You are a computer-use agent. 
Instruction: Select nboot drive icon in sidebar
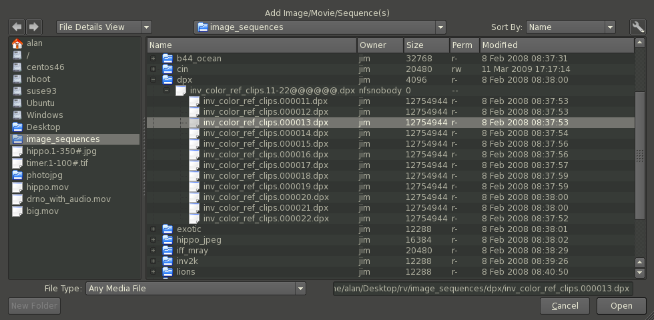[17, 79]
